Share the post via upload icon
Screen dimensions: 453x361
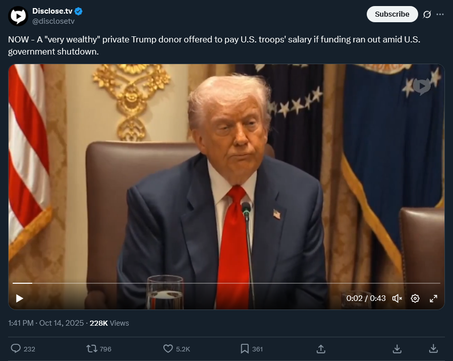(x=321, y=348)
